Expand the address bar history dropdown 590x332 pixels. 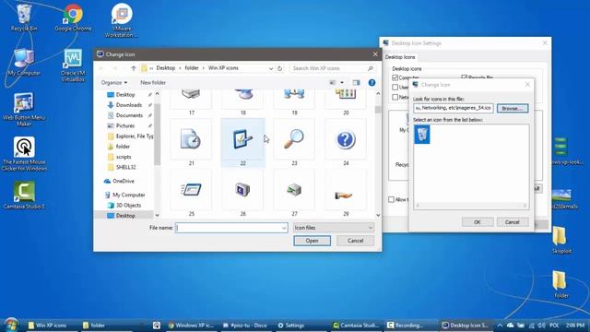pyautogui.click(x=271, y=68)
